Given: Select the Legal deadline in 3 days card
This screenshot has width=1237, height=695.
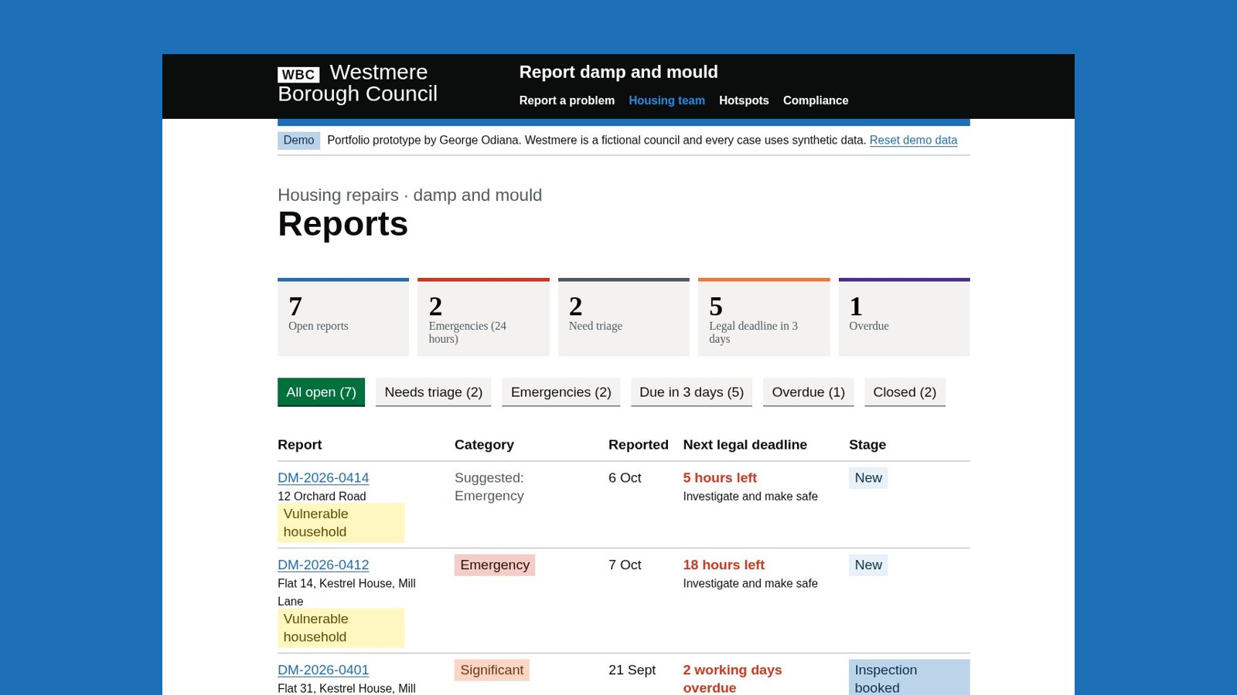Looking at the screenshot, I should 764,317.
